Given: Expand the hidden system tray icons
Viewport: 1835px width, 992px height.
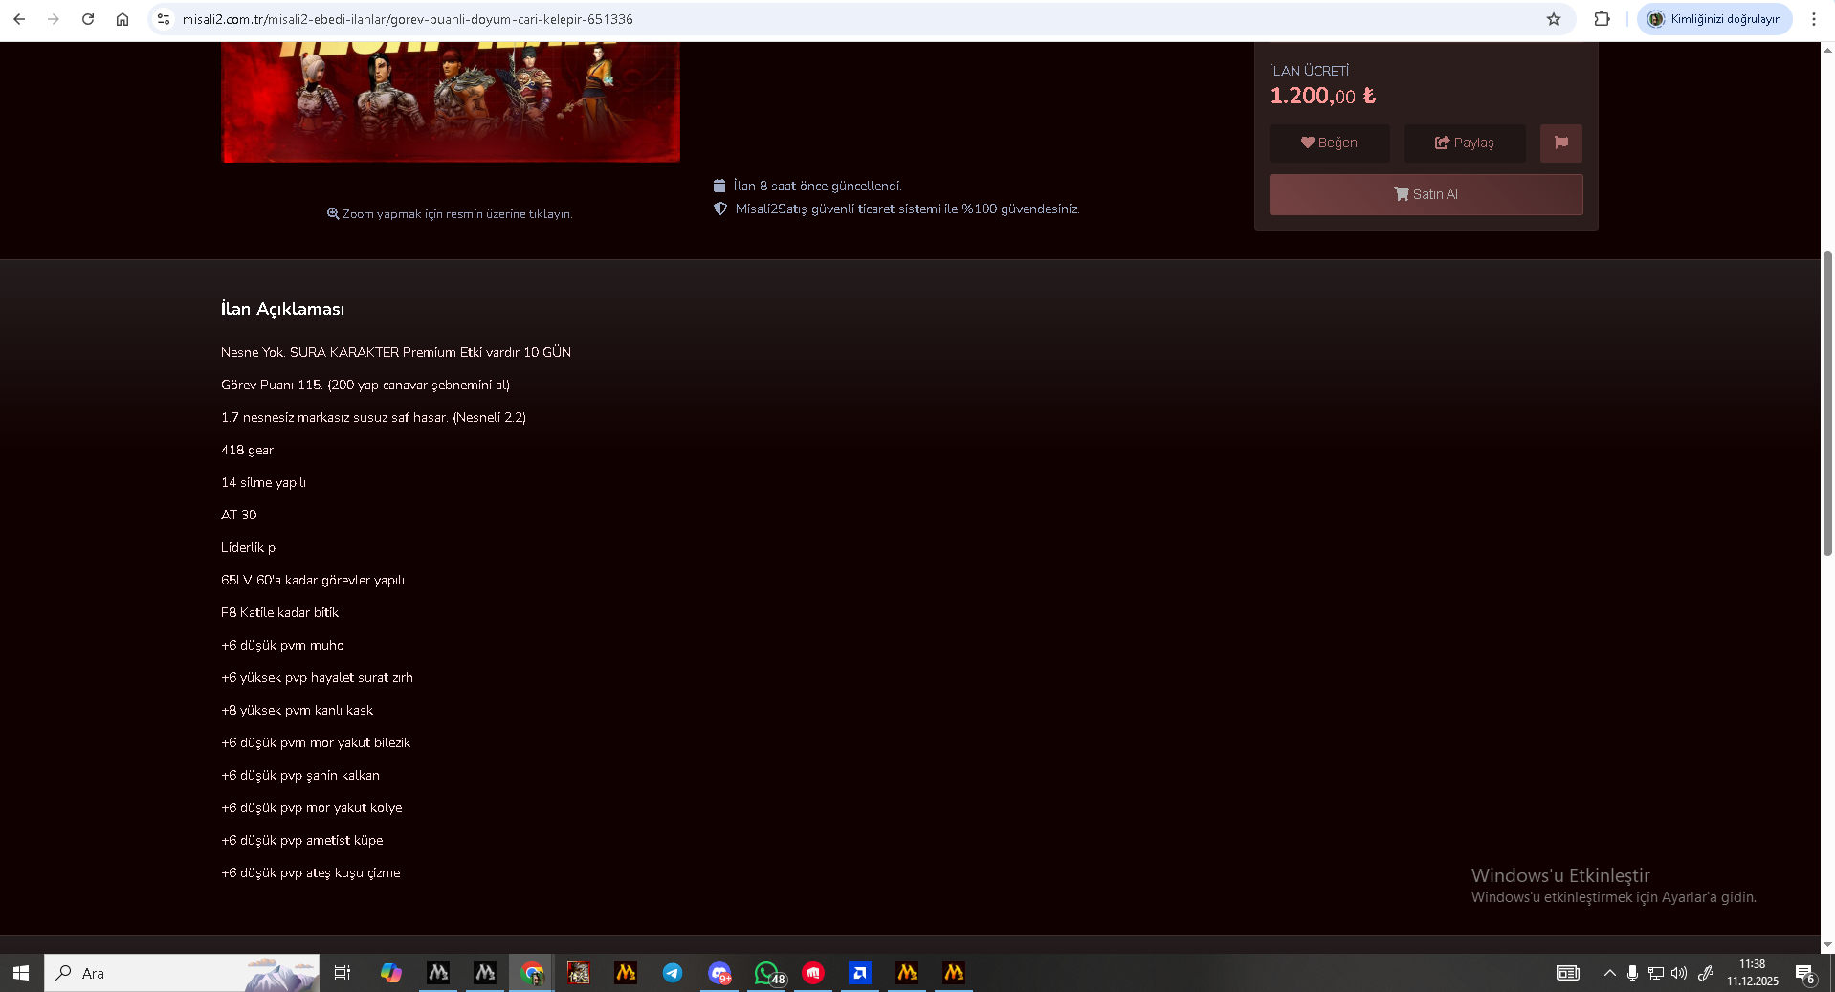Looking at the screenshot, I should point(1609,973).
